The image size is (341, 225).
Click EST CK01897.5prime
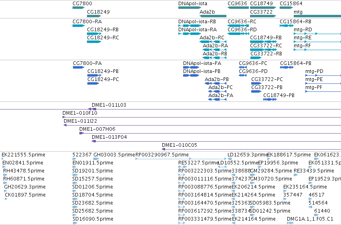pos(6,199)
